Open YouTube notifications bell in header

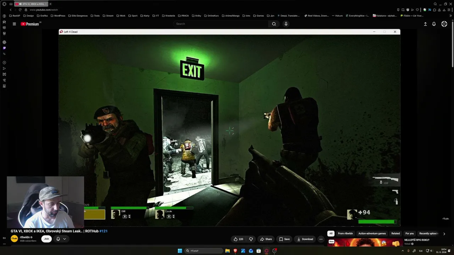pyautogui.click(x=434, y=24)
